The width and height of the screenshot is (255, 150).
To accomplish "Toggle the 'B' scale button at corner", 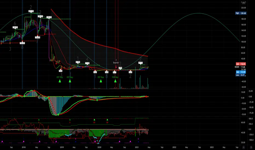I will (x=251, y=147).
